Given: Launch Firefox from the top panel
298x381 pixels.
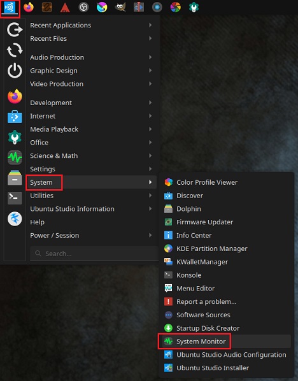Looking at the screenshot, I should [x=29, y=7].
